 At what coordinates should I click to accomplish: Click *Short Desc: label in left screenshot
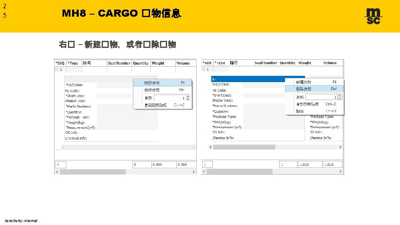coord(75,96)
